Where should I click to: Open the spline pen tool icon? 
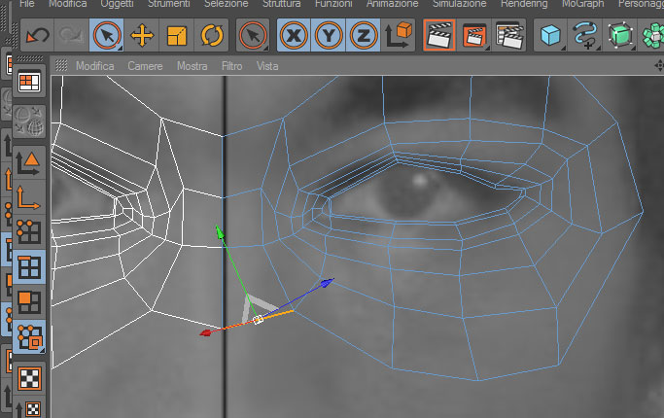(585, 35)
